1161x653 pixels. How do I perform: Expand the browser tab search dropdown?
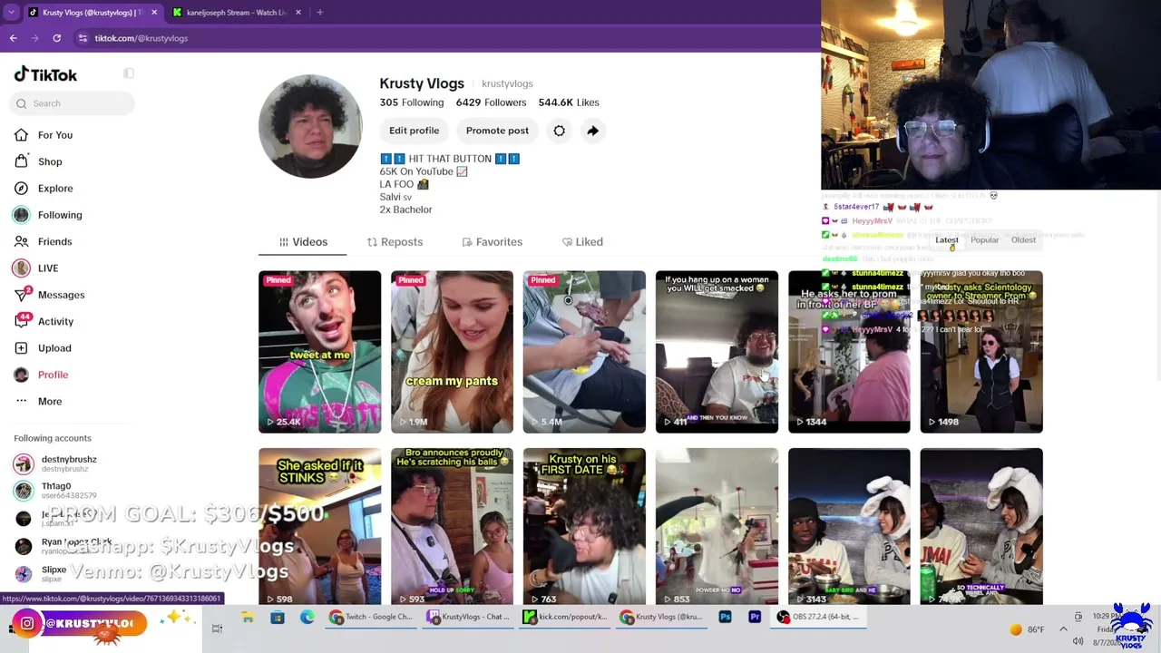tap(11, 13)
